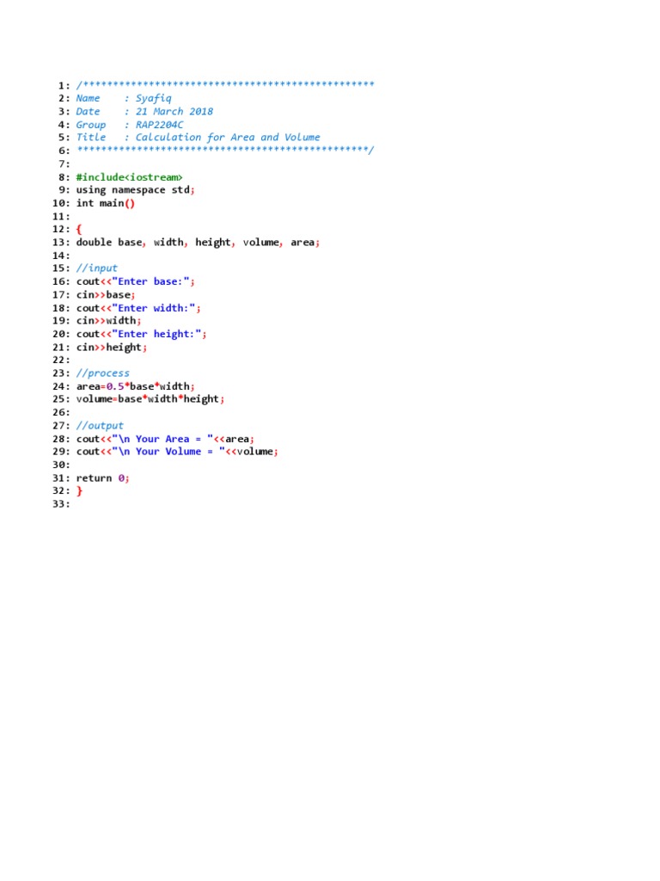Click the 'cin>>height;' statement
660x881 pixels.
point(111,348)
